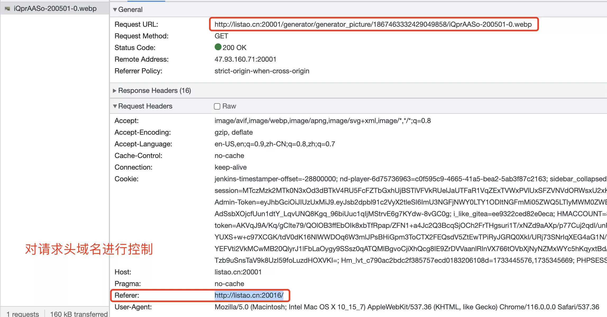Image resolution: width=607 pixels, height=317 pixels.
Task: Click the 160 kB transferred status entry
Action: click(x=79, y=314)
